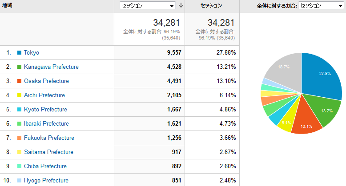This screenshot has height=186, width=346.
Task: Open the Fukuoka Prefecture link
Action: 49,138
